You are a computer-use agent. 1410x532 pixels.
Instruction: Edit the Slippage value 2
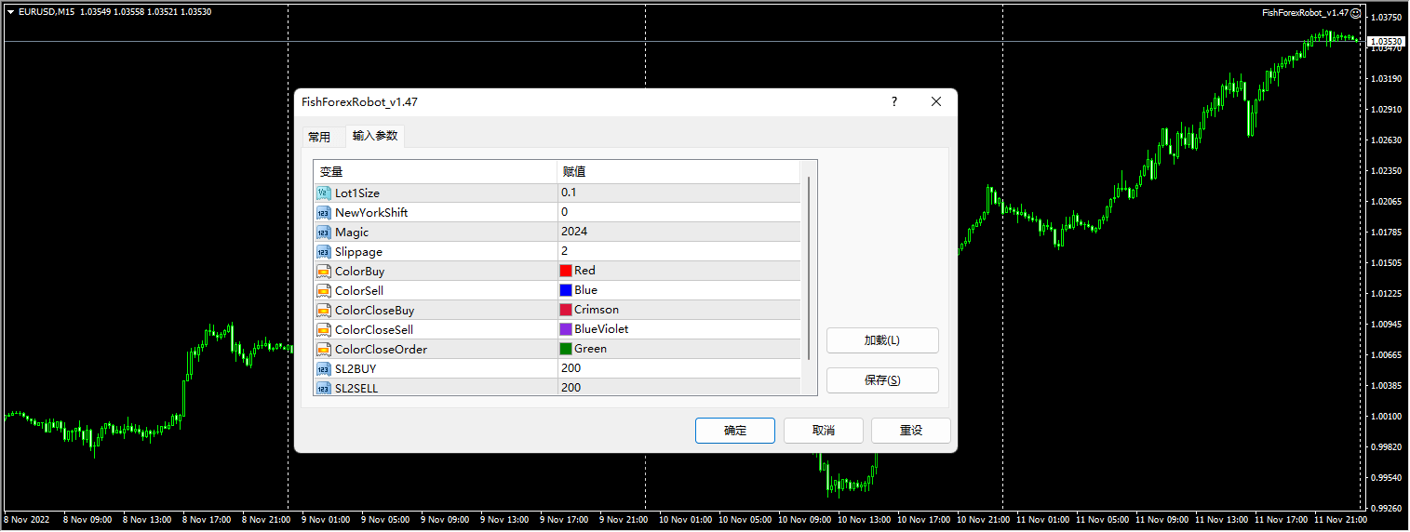(678, 251)
